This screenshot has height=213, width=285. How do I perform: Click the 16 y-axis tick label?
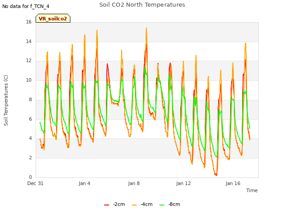(28, 22)
